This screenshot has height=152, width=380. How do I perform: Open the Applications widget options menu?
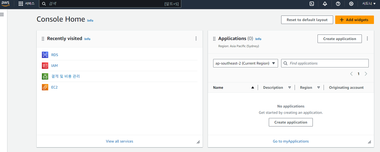(x=367, y=38)
